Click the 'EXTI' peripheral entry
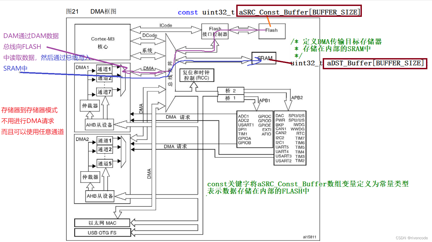 click(x=267, y=130)
